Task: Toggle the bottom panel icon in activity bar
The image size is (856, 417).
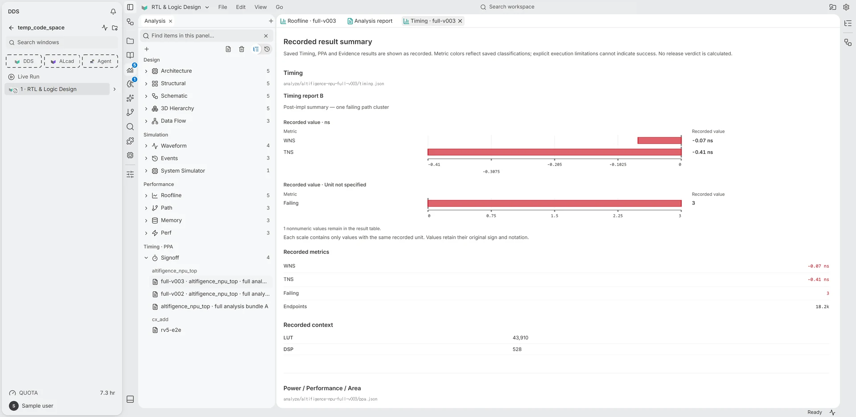Action: tap(130, 399)
